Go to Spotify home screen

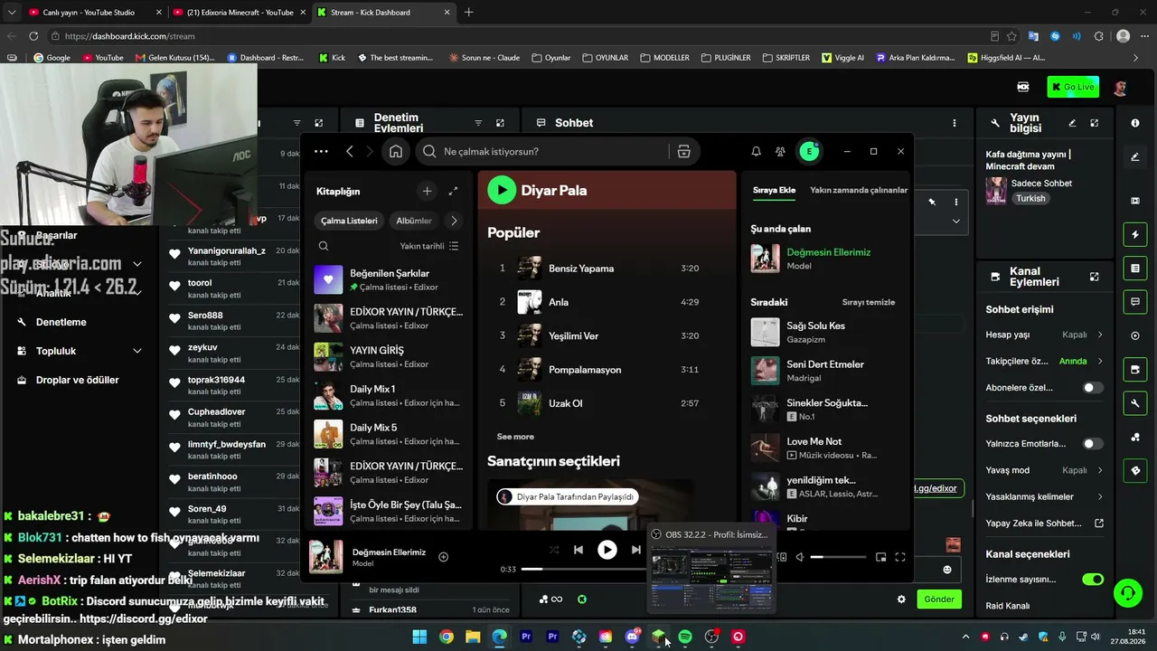point(396,152)
